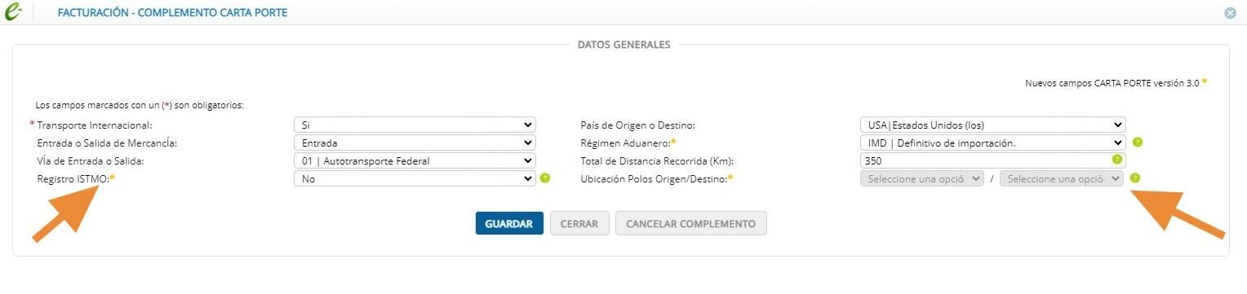Expand the Registro ISTMO dropdown
The height and width of the screenshot is (294, 1247).
coord(415,178)
